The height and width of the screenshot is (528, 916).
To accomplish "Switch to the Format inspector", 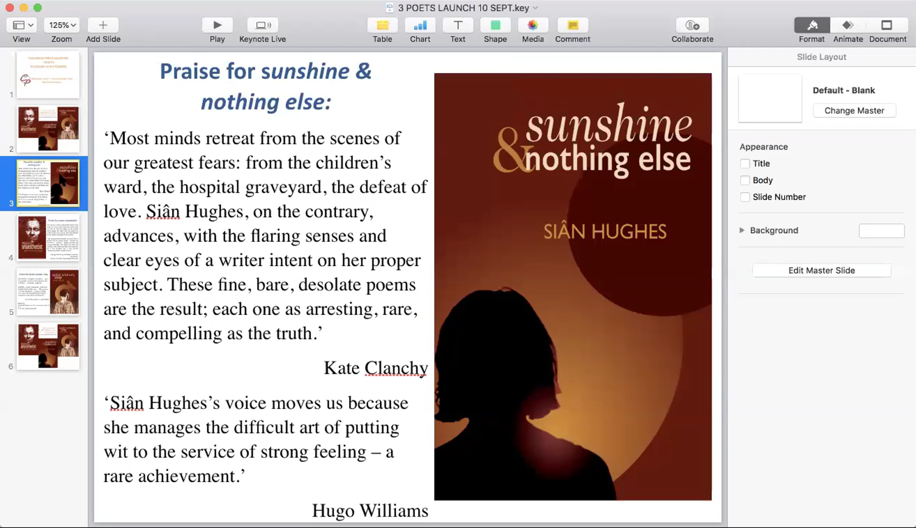I will (812, 25).
